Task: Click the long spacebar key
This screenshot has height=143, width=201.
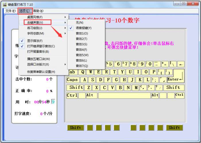Action: tap(124, 95)
